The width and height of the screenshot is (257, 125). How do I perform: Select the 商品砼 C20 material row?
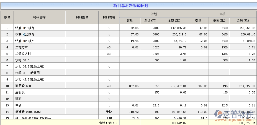click(x=129, y=86)
